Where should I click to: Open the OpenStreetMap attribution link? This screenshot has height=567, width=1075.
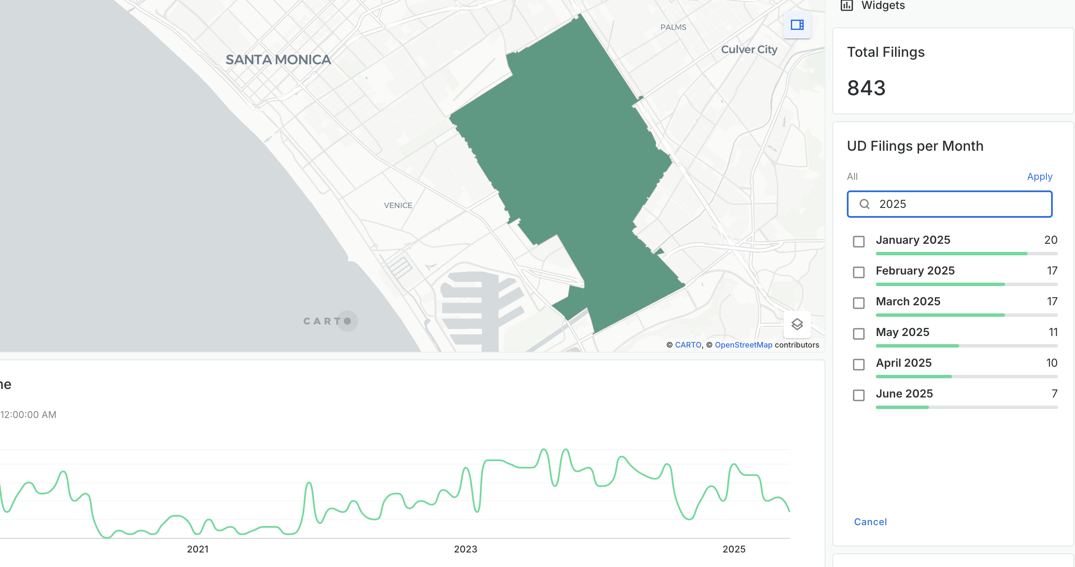(743, 345)
